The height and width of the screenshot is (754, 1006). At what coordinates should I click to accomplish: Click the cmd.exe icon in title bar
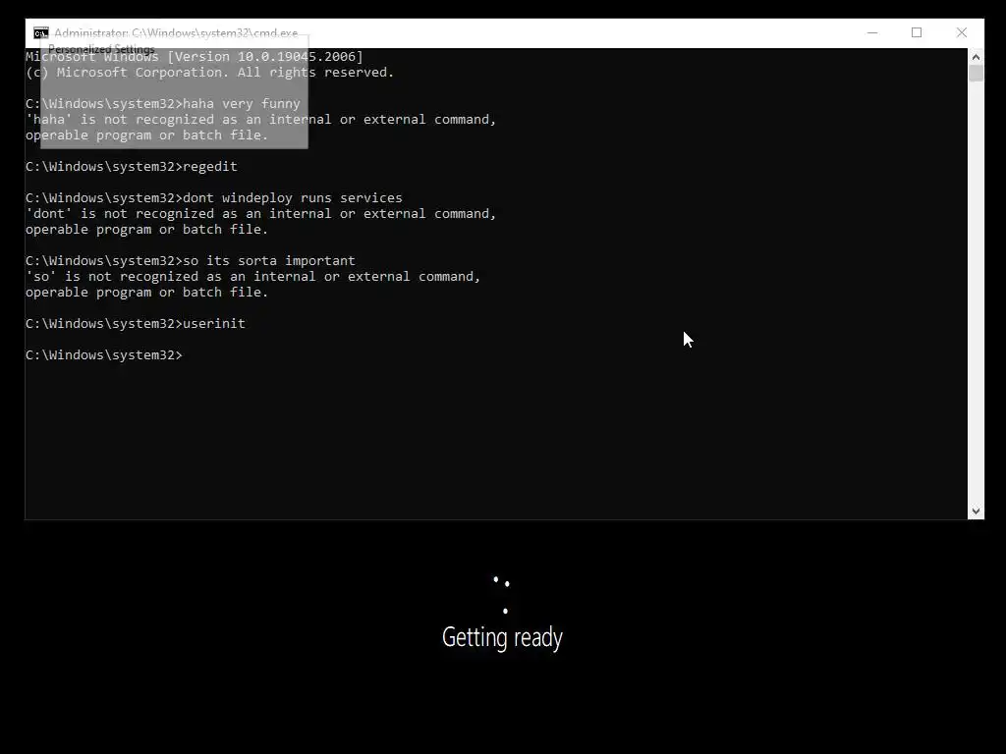[x=41, y=33]
